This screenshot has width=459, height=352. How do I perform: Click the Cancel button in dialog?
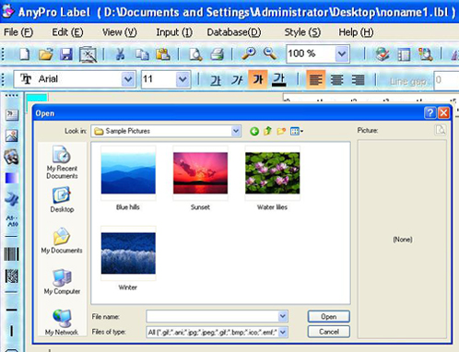329,332
